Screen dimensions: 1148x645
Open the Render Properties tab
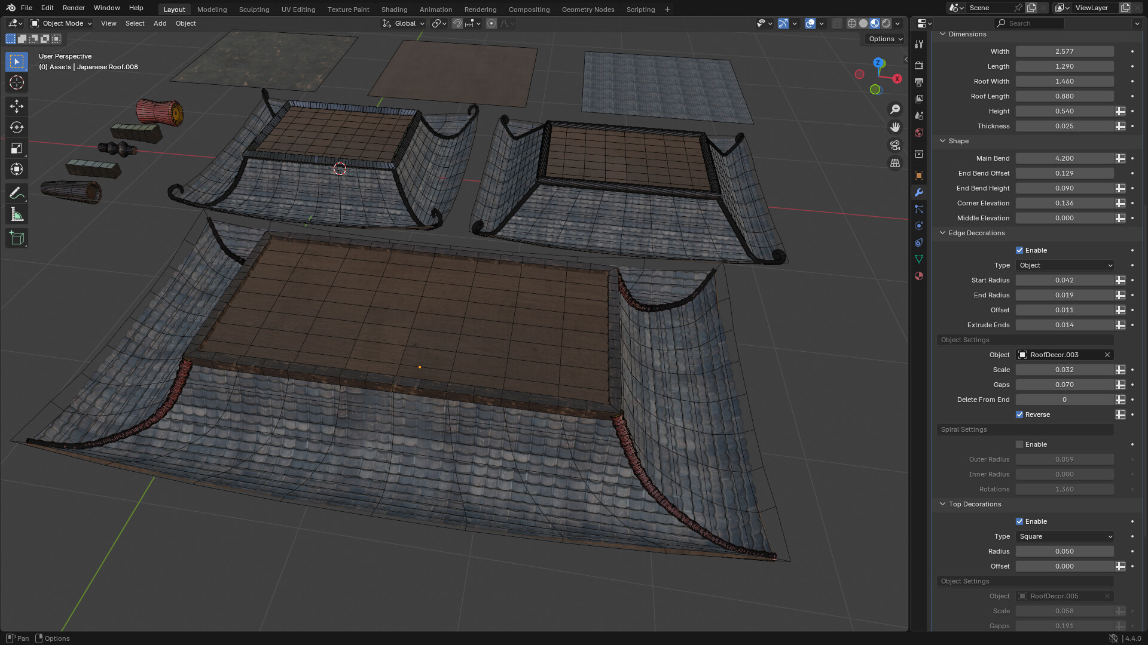[919, 64]
